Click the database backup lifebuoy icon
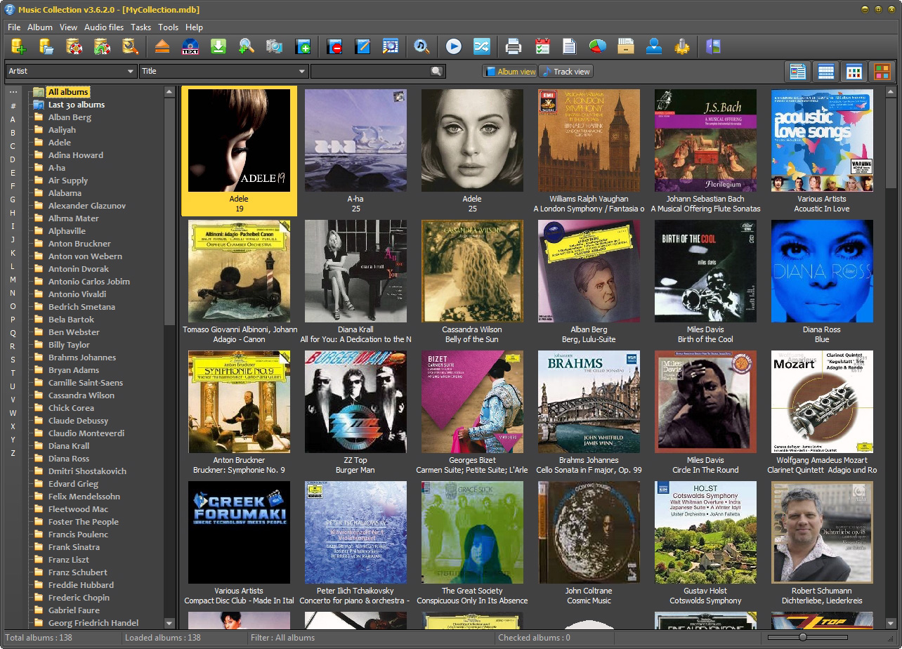The image size is (902, 649). click(74, 47)
